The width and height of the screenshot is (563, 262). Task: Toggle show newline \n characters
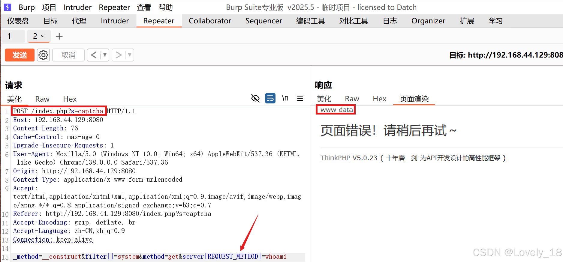285,98
